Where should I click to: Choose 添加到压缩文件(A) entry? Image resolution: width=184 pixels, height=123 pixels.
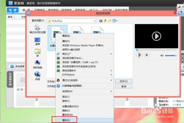pyautogui.click(x=85, y=58)
